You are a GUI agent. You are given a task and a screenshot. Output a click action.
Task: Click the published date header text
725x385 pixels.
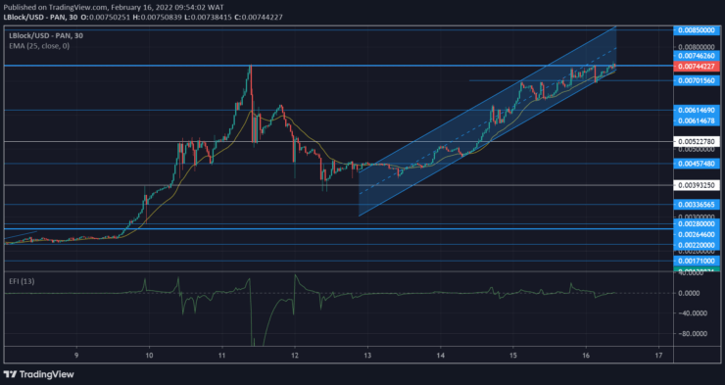(x=114, y=8)
